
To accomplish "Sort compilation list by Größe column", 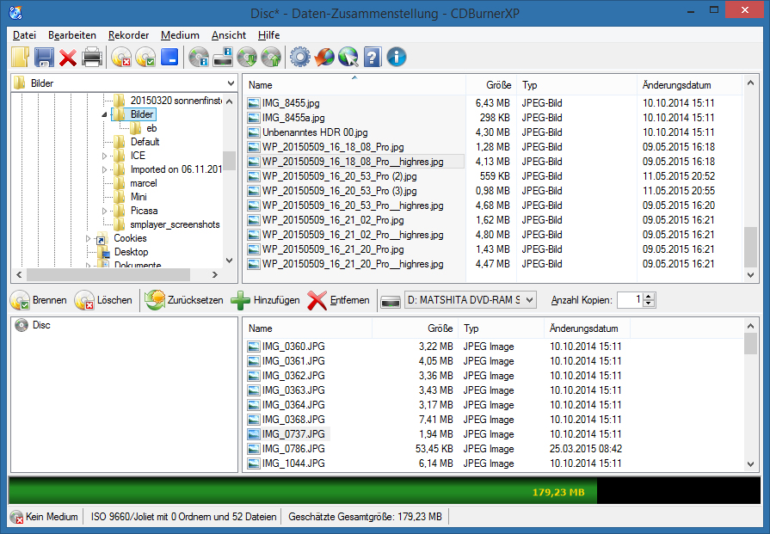I will tap(415, 328).
